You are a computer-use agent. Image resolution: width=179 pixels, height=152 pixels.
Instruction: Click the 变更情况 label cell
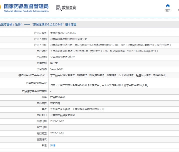coord(41,139)
